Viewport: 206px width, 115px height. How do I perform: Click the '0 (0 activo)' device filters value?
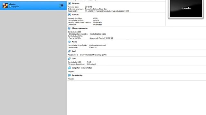coord(91,64)
